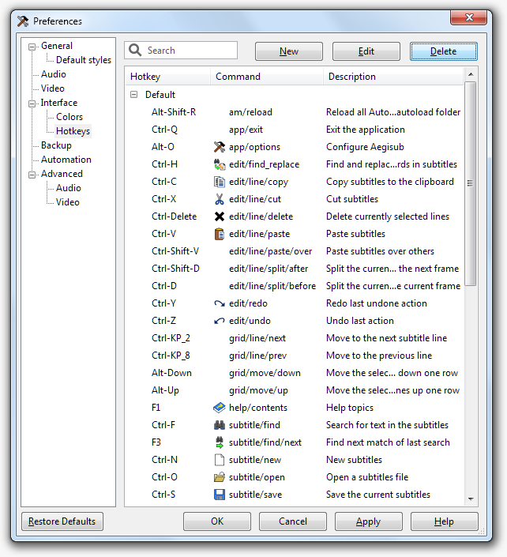Click the app/options hammer icon
This screenshot has width=507, height=557.
click(220, 147)
